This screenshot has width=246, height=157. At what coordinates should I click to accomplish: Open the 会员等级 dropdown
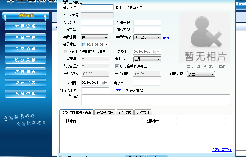pos(147,37)
